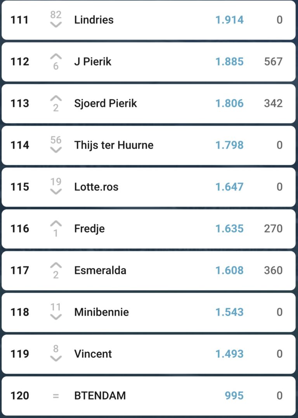
Task: Click Sjoerd Pierik's round score 342
Action: (273, 103)
